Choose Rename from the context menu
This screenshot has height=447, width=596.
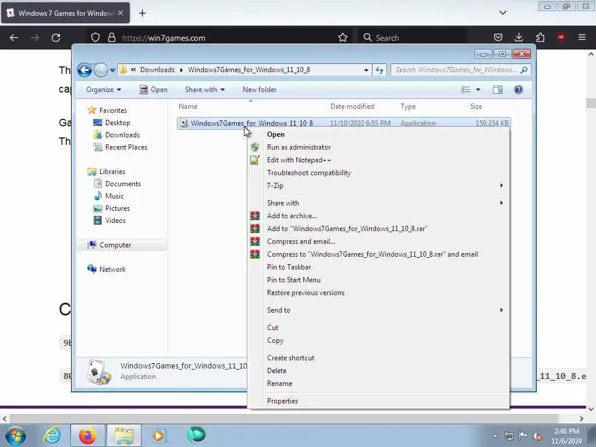[x=378, y=384]
